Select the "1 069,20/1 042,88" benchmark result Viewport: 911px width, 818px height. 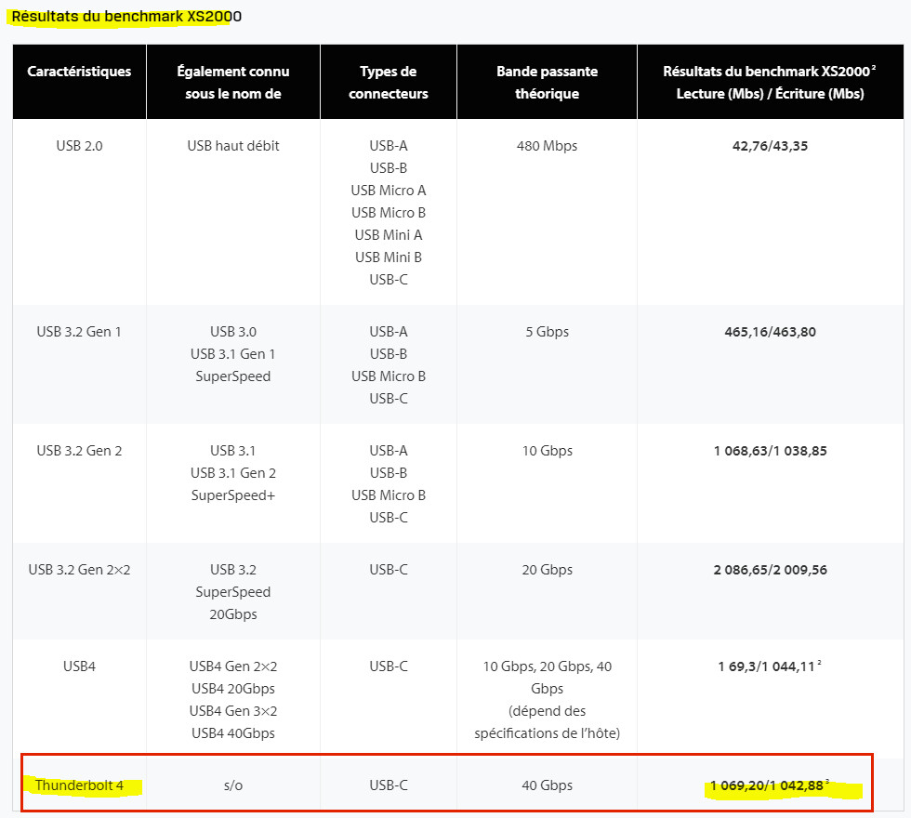click(x=766, y=785)
